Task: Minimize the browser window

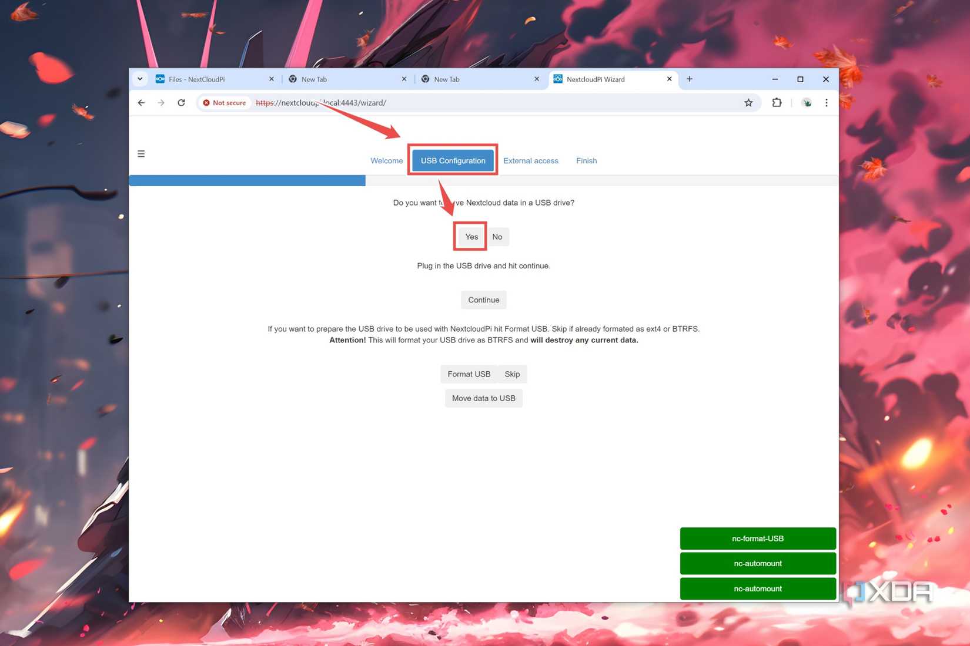Action: [775, 79]
